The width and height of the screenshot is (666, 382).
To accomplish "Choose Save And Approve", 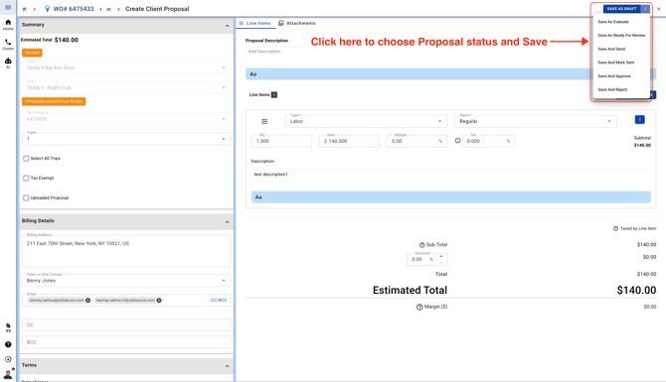I will (614, 75).
